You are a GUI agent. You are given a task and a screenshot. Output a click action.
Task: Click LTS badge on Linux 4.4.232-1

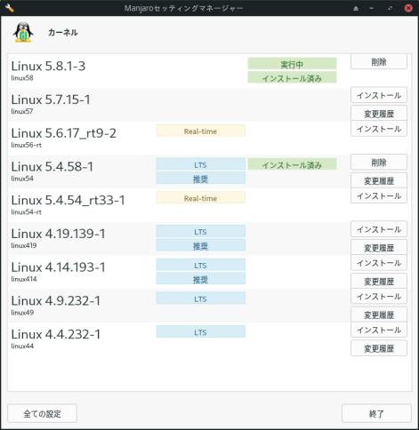pyautogui.click(x=201, y=332)
